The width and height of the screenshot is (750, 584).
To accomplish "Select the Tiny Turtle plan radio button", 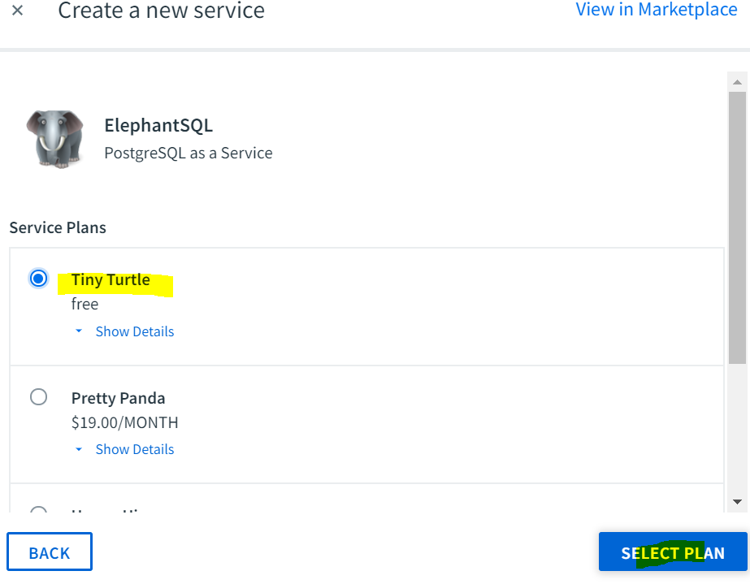I will (x=38, y=279).
